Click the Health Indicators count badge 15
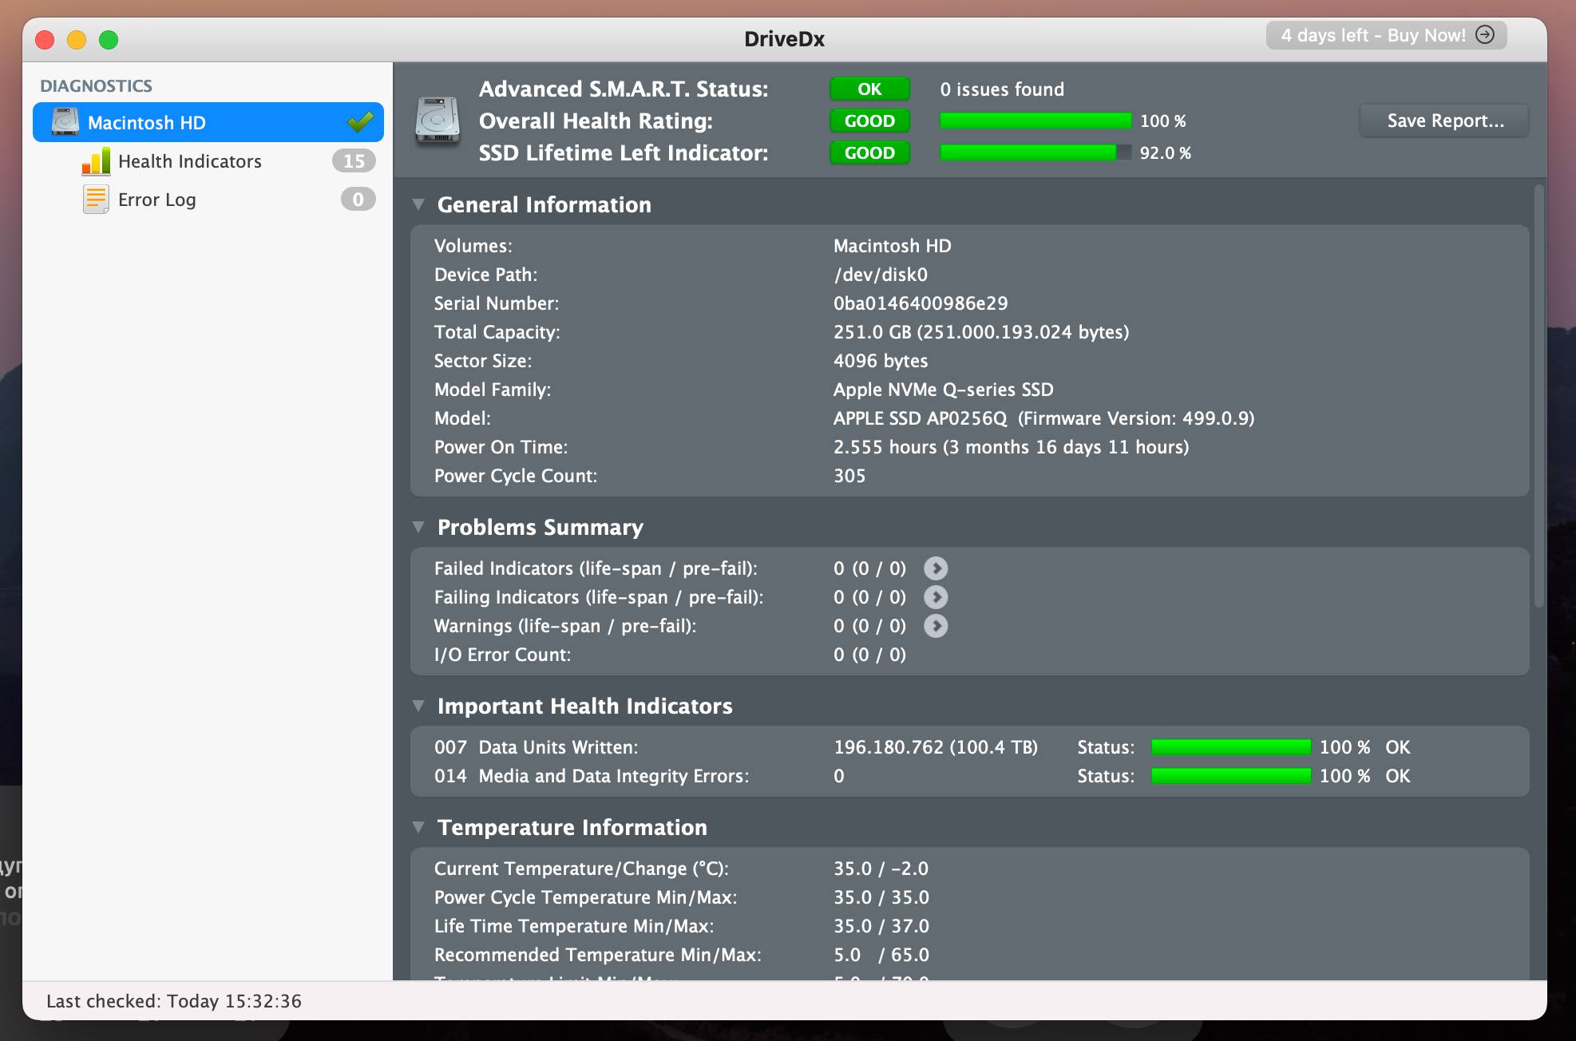Viewport: 1576px width, 1041px height. (354, 161)
